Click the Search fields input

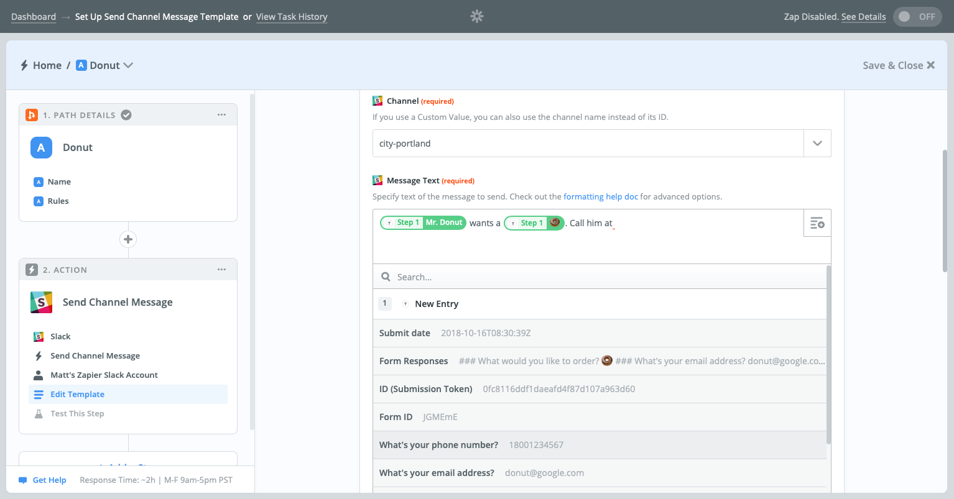600,277
